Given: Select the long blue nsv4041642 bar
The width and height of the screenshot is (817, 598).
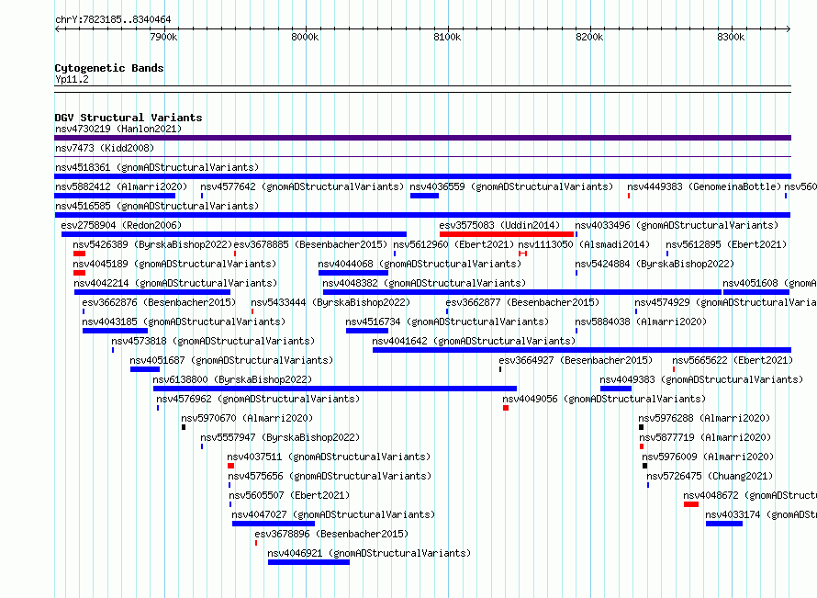Looking at the screenshot, I should (x=582, y=350).
